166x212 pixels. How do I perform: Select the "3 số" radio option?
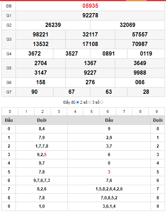click(x=102, y=102)
